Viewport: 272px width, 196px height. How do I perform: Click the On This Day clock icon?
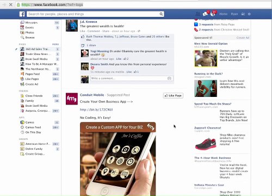(22, 132)
